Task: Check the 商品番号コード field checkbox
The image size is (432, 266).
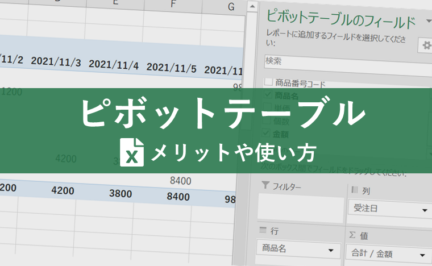Action: pyautogui.click(x=268, y=81)
